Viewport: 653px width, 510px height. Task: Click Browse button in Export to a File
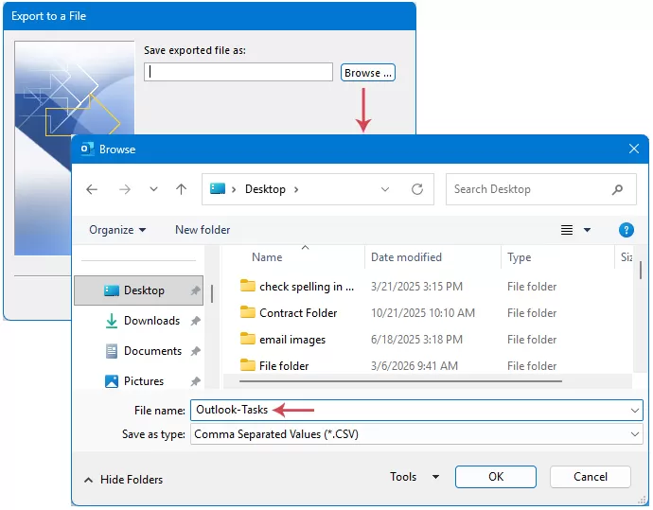tap(368, 73)
